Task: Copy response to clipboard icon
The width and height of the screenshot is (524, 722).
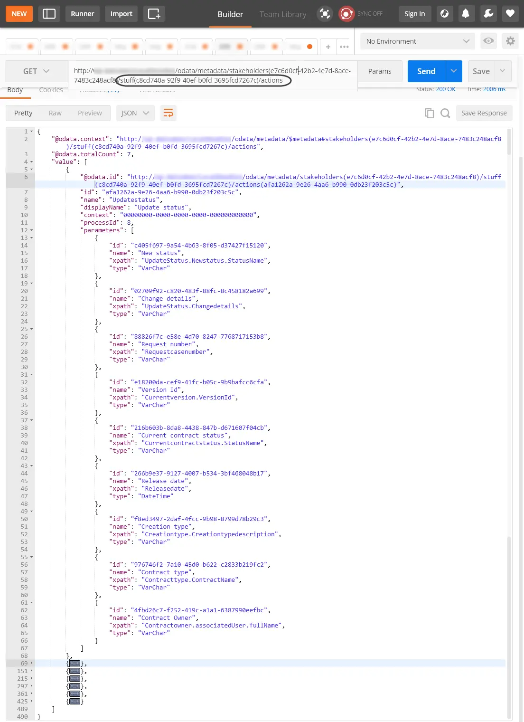Action: pyautogui.click(x=429, y=113)
